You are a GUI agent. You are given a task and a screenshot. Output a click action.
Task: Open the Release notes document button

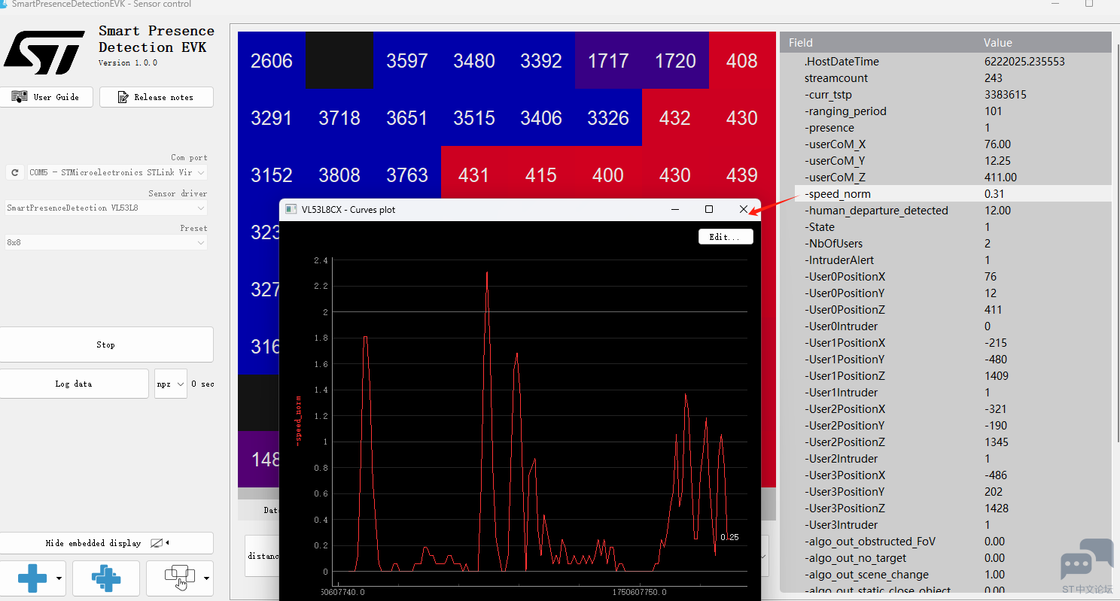[156, 97]
